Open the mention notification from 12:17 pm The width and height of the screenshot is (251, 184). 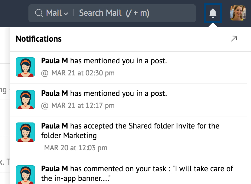click(104, 94)
